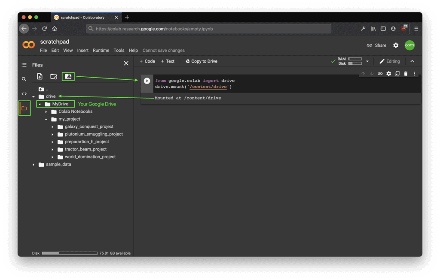The image size is (440, 280).
Task: Click the Disk usage bar in toolbar
Action: (x=355, y=63)
